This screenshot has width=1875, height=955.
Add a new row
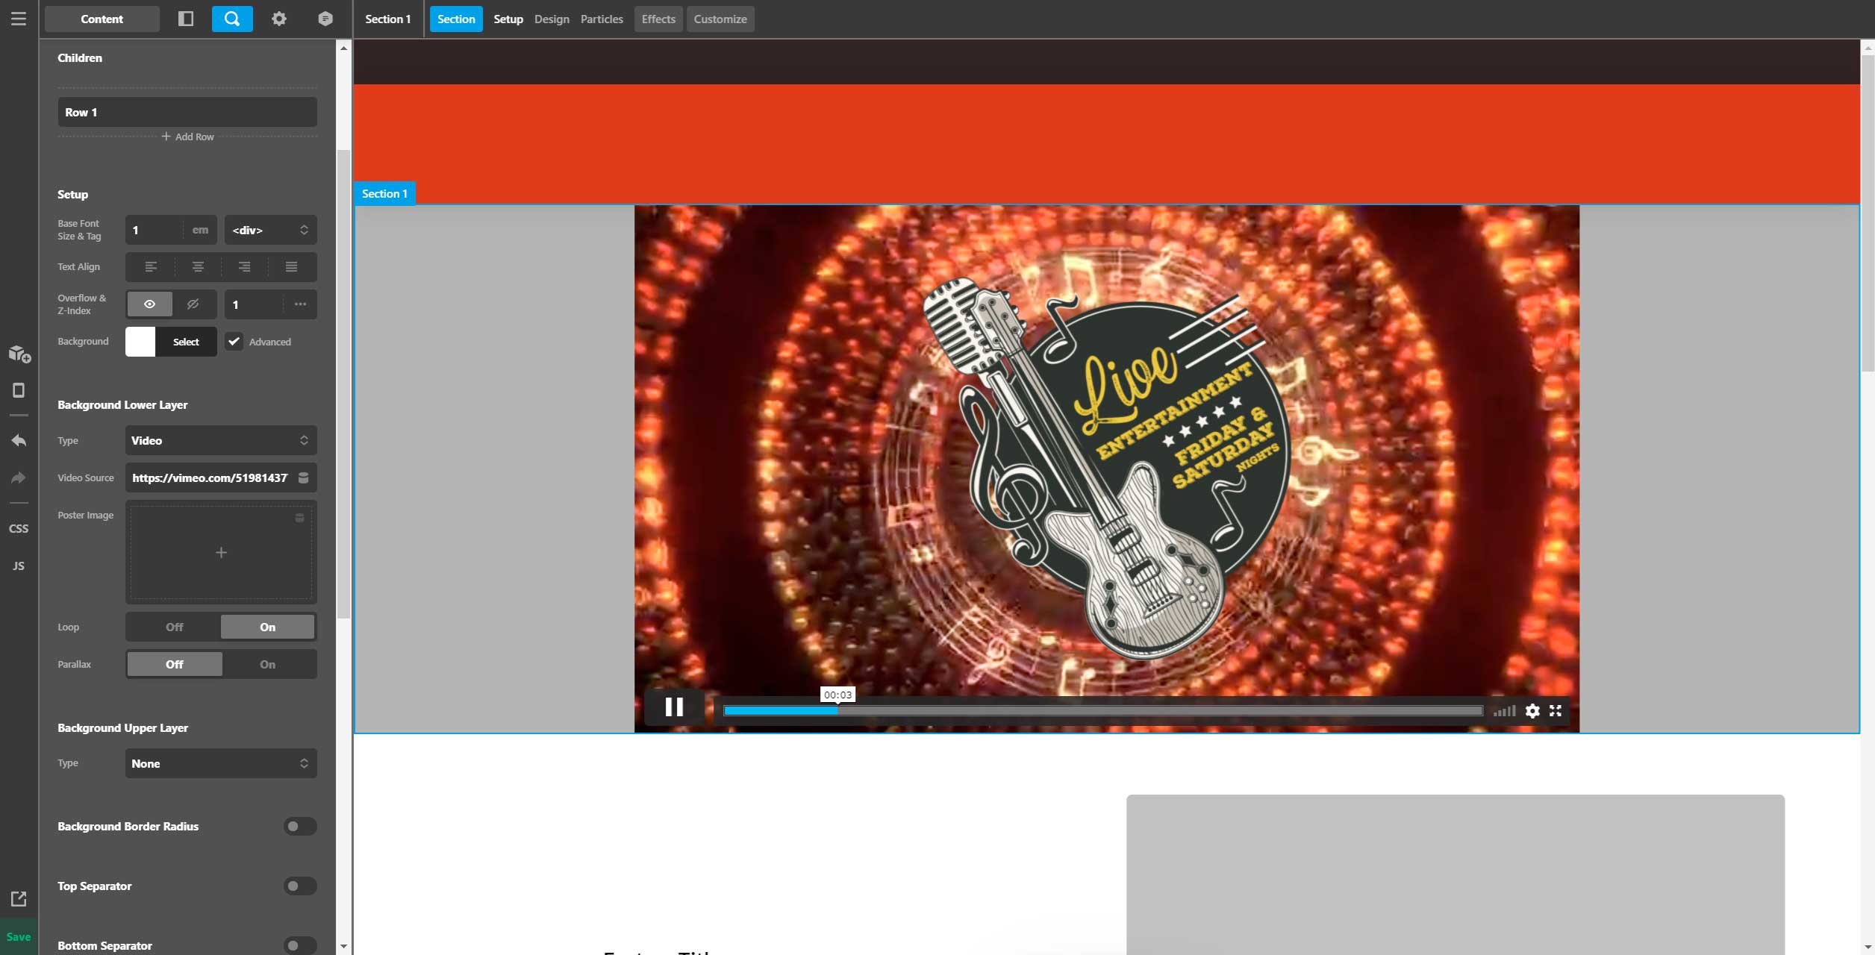[x=187, y=137]
